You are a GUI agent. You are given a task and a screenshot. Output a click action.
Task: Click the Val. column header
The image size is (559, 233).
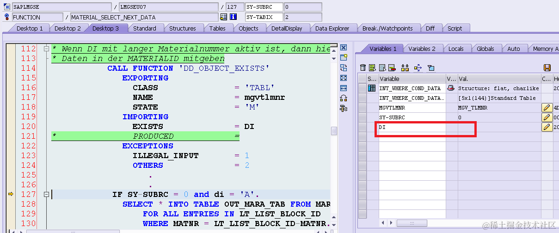[499, 79]
